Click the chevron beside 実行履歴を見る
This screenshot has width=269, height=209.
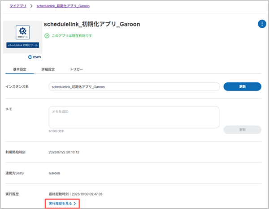point(75,204)
